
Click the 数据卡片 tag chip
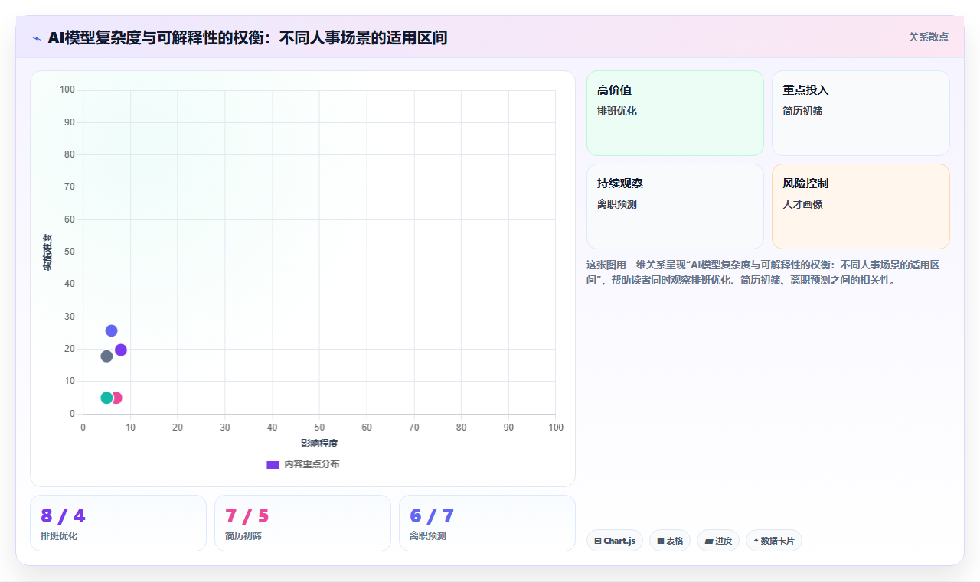tap(774, 541)
